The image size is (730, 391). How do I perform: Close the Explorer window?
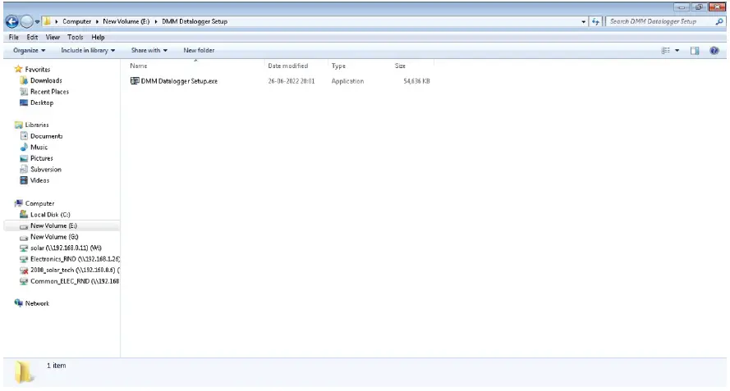717,7
